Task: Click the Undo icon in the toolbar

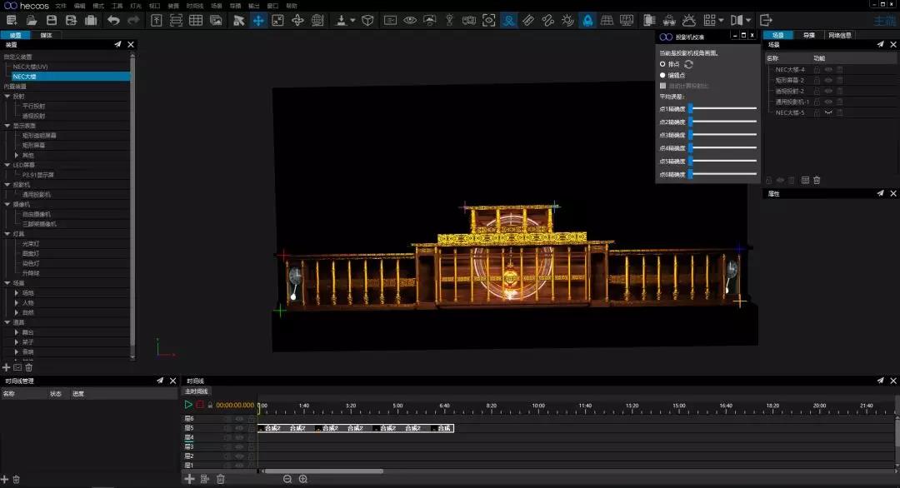Action: click(112, 18)
